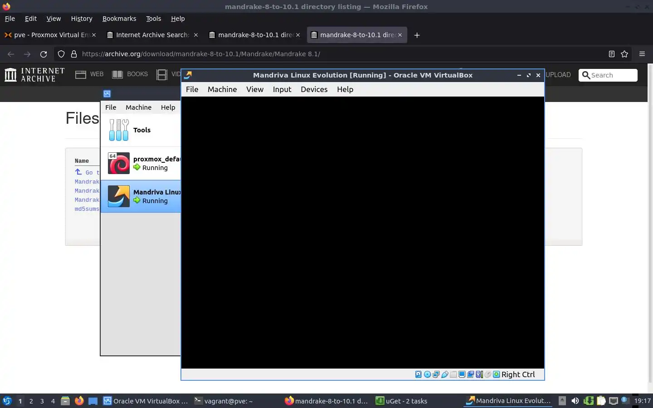
Task: Click the display indicator in VM status bar
Action: click(x=462, y=374)
